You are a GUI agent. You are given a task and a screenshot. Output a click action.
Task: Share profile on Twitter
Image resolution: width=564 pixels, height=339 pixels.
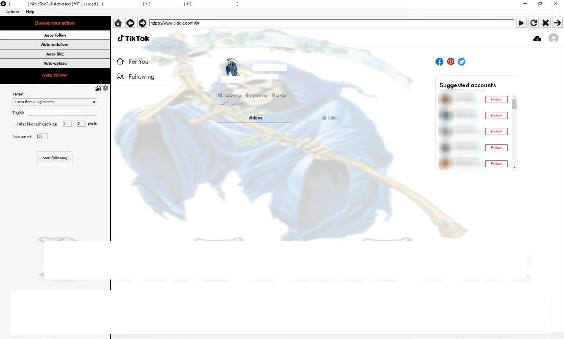pos(462,62)
